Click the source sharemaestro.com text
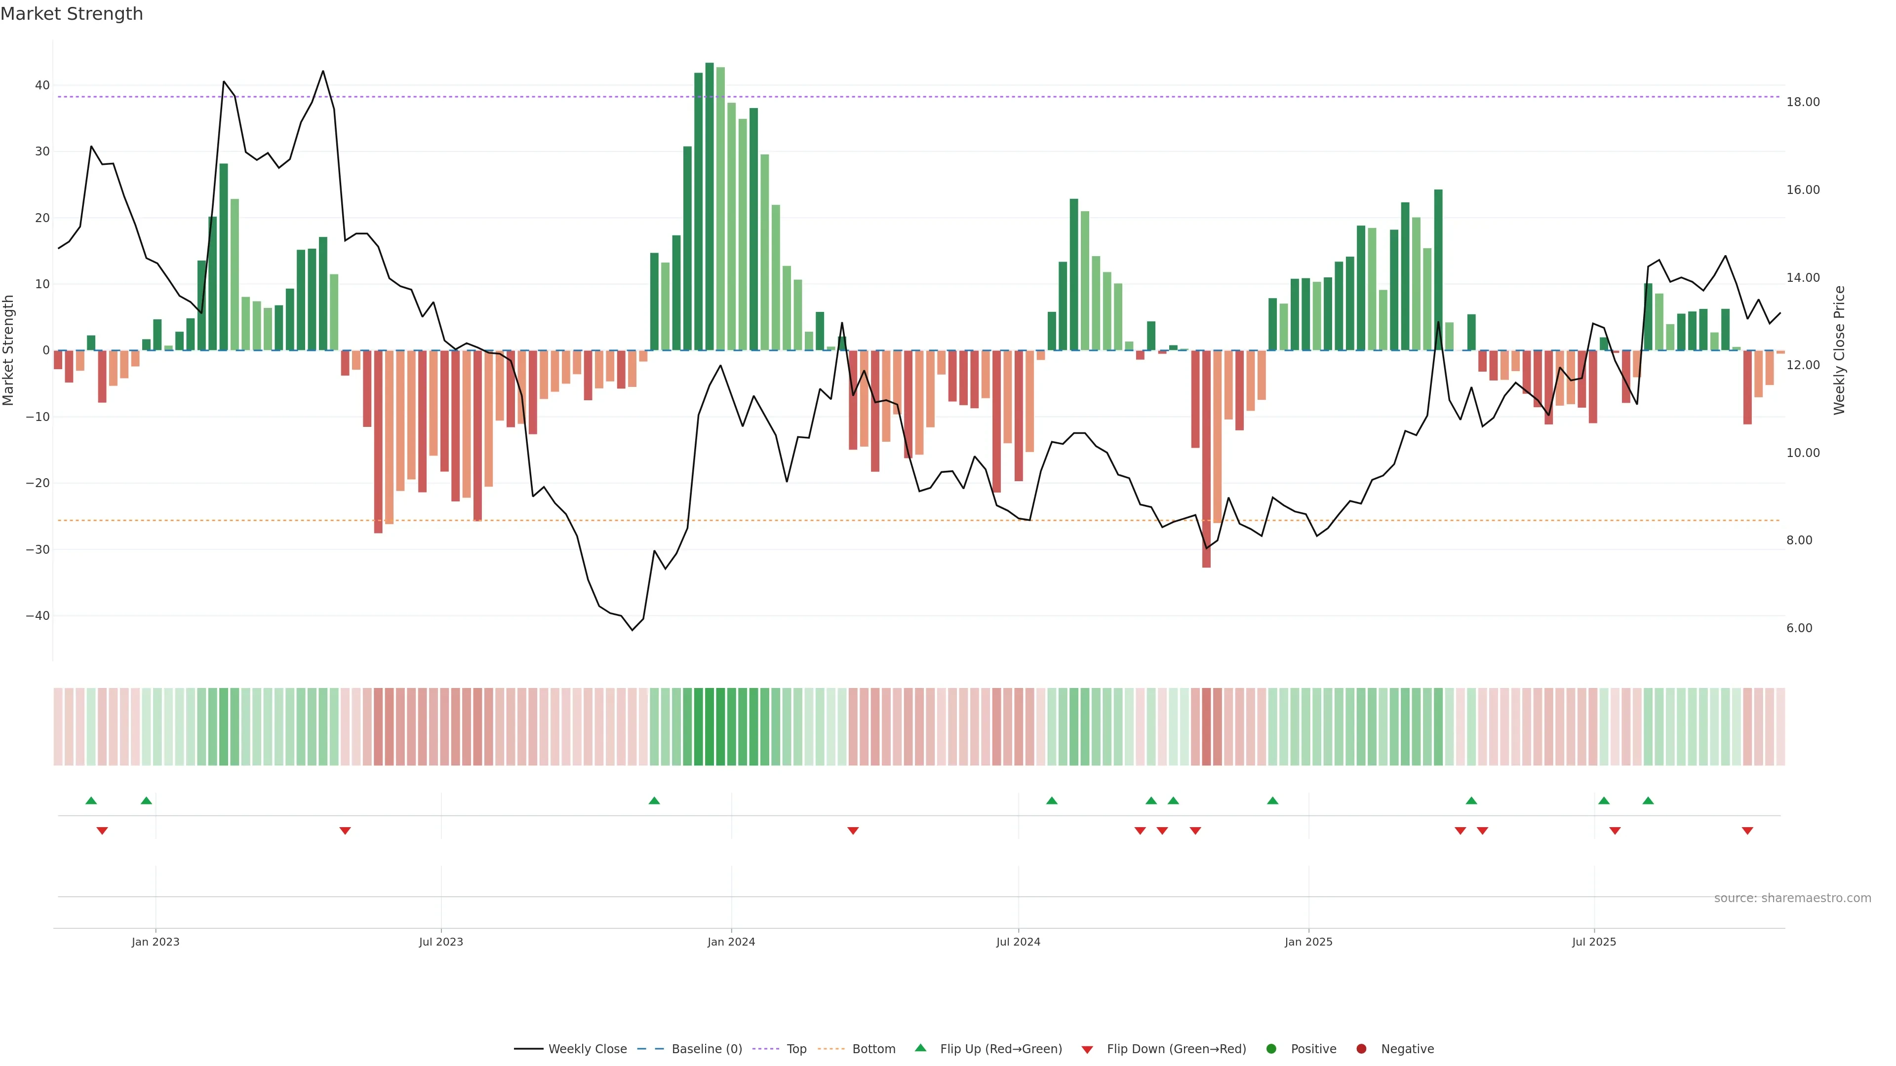The width and height of the screenshot is (1896, 1066). (x=1792, y=898)
